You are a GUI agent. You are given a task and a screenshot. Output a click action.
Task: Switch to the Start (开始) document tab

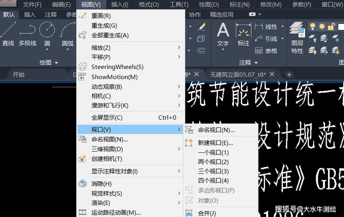[x=19, y=75]
